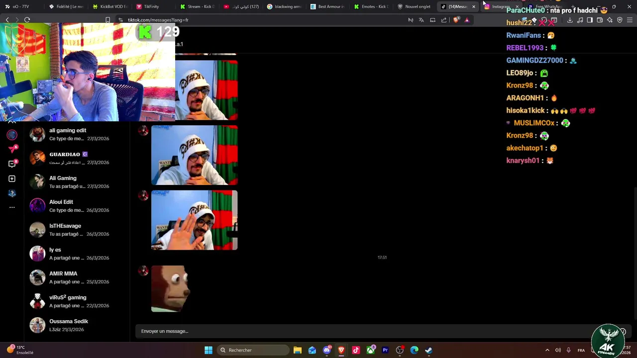Click the browser forward arrow
The width and height of the screenshot is (637, 358).
[17, 20]
